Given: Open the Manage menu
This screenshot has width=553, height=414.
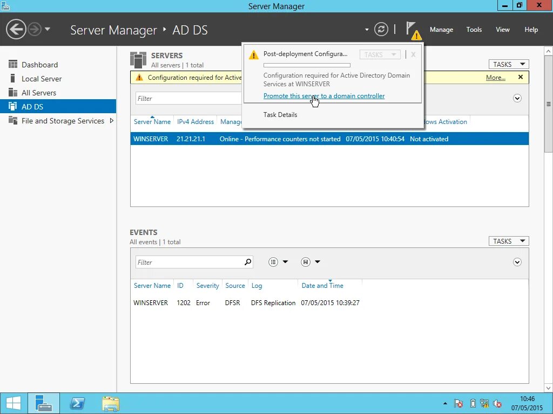Looking at the screenshot, I should [x=441, y=30].
